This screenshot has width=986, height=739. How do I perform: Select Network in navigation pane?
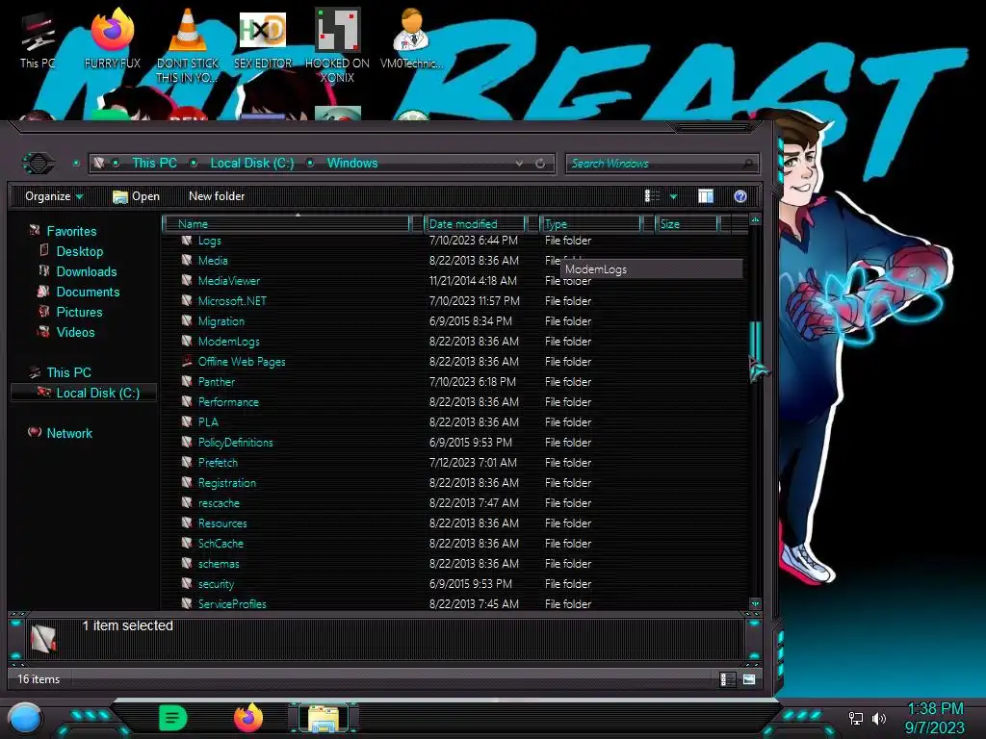click(61, 433)
